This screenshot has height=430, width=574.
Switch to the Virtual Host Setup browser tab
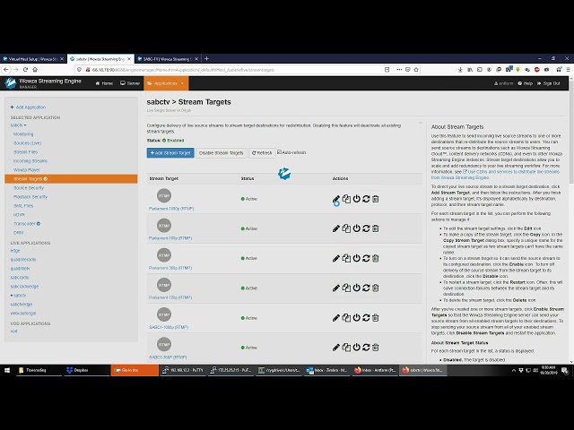click(33, 59)
